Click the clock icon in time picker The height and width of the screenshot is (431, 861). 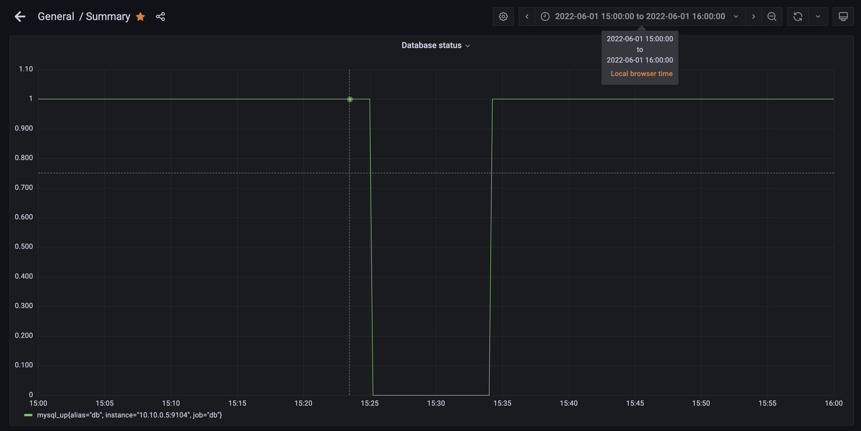545,17
